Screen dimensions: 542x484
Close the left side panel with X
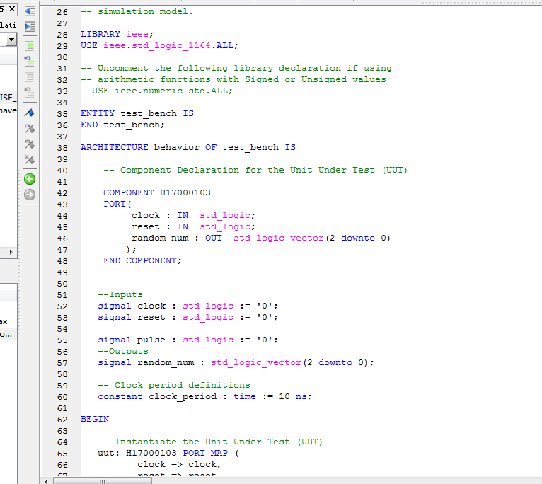[x=11, y=8]
